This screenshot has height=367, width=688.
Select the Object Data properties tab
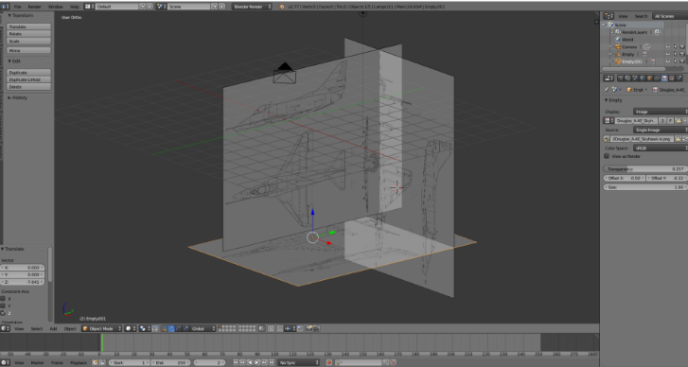click(x=664, y=79)
